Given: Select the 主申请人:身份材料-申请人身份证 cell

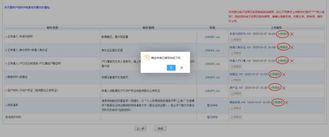Looking at the screenshot, I should [x=52, y=50].
